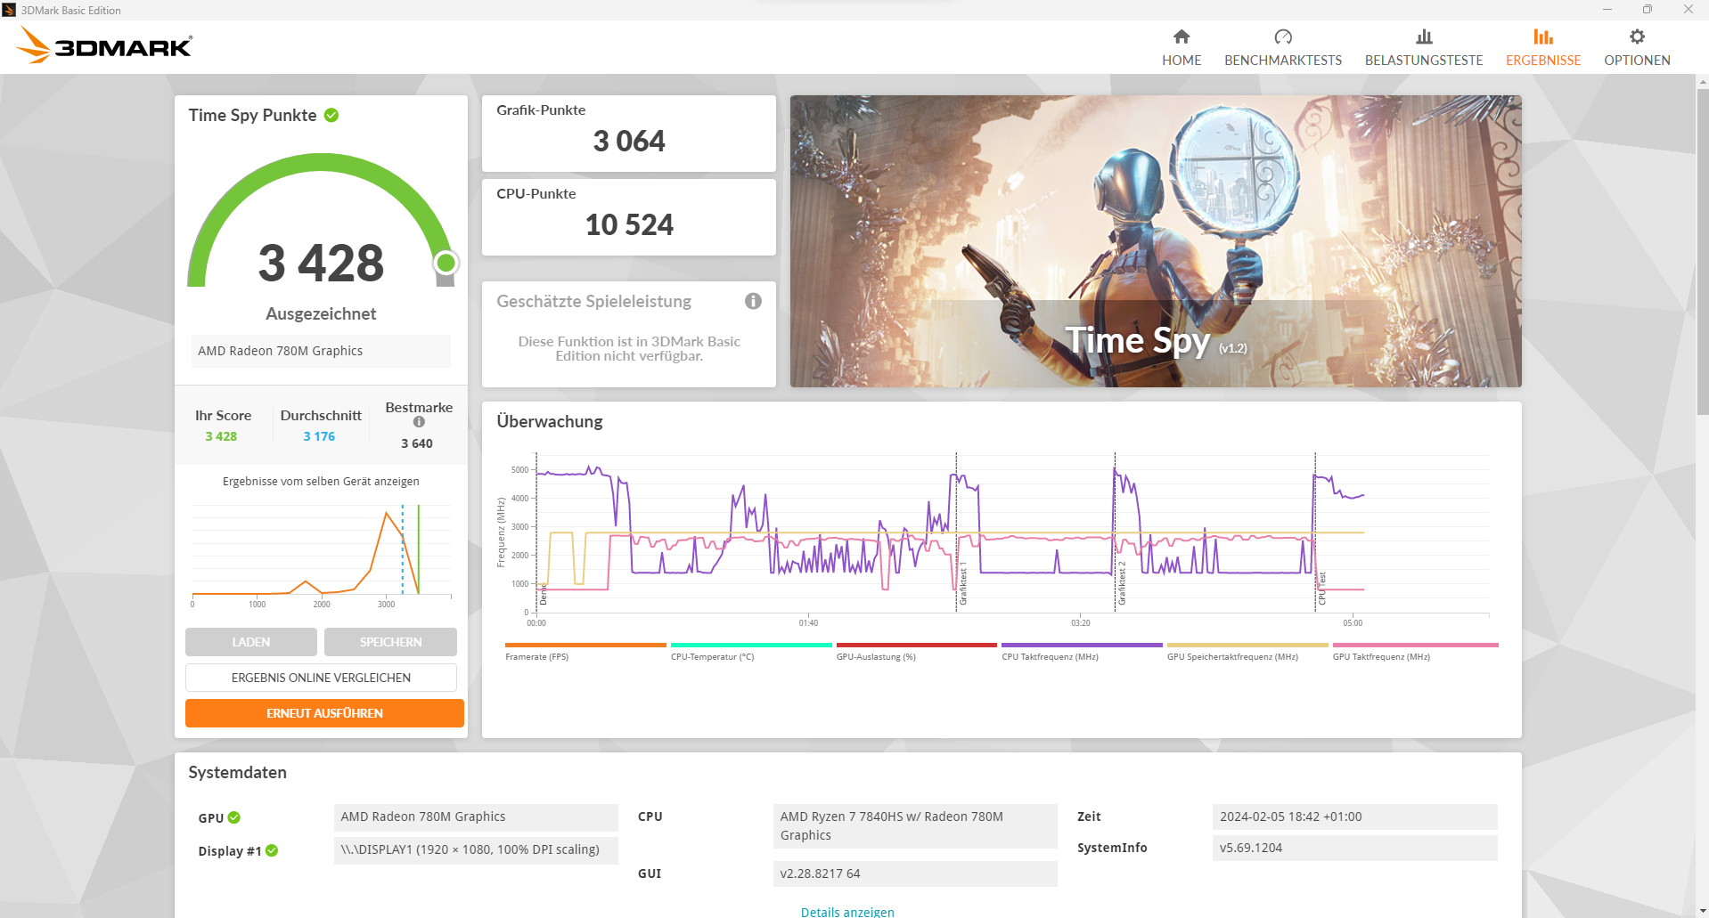
Task: Click the ERNEUT AUSFÜHREN button
Action: tap(324, 712)
